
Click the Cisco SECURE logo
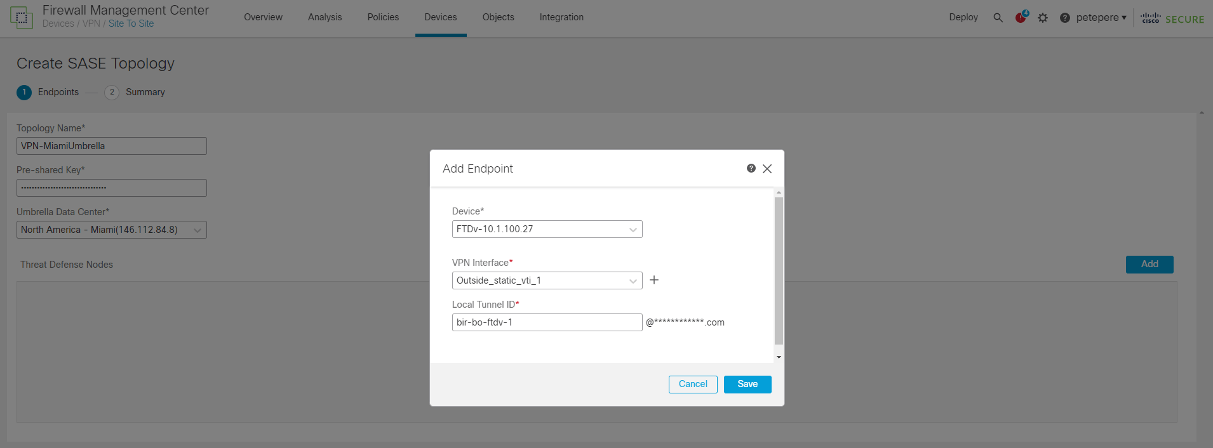(1172, 18)
